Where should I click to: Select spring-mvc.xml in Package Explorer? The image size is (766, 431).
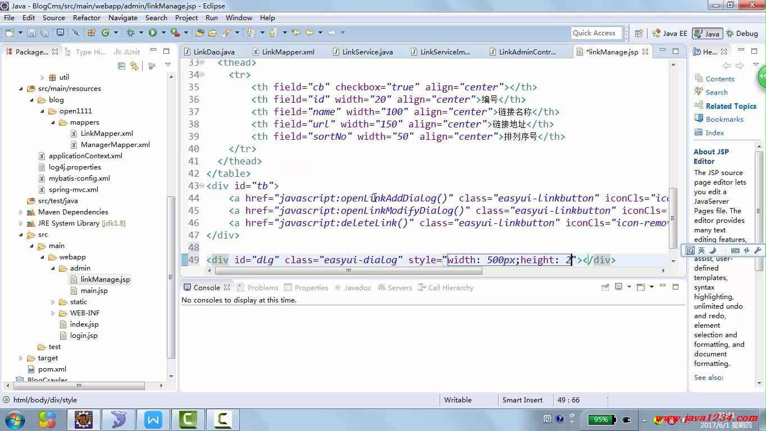73,190
